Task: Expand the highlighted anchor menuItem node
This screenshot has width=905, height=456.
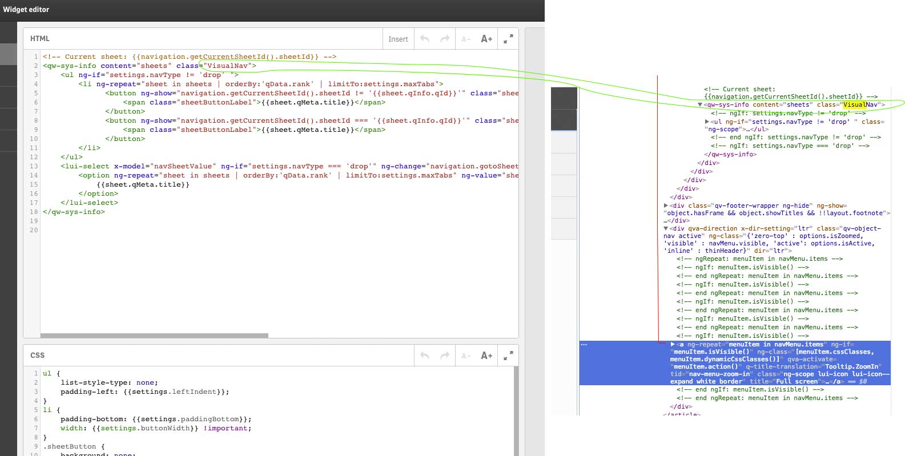Action: [x=673, y=344]
